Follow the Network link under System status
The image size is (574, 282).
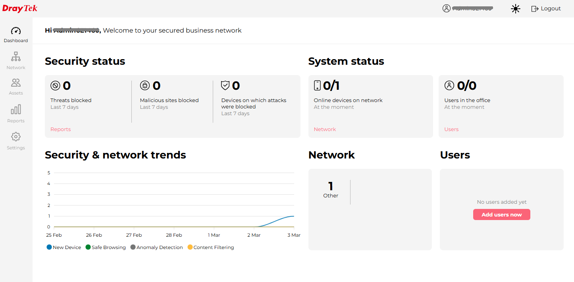pyautogui.click(x=325, y=129)
